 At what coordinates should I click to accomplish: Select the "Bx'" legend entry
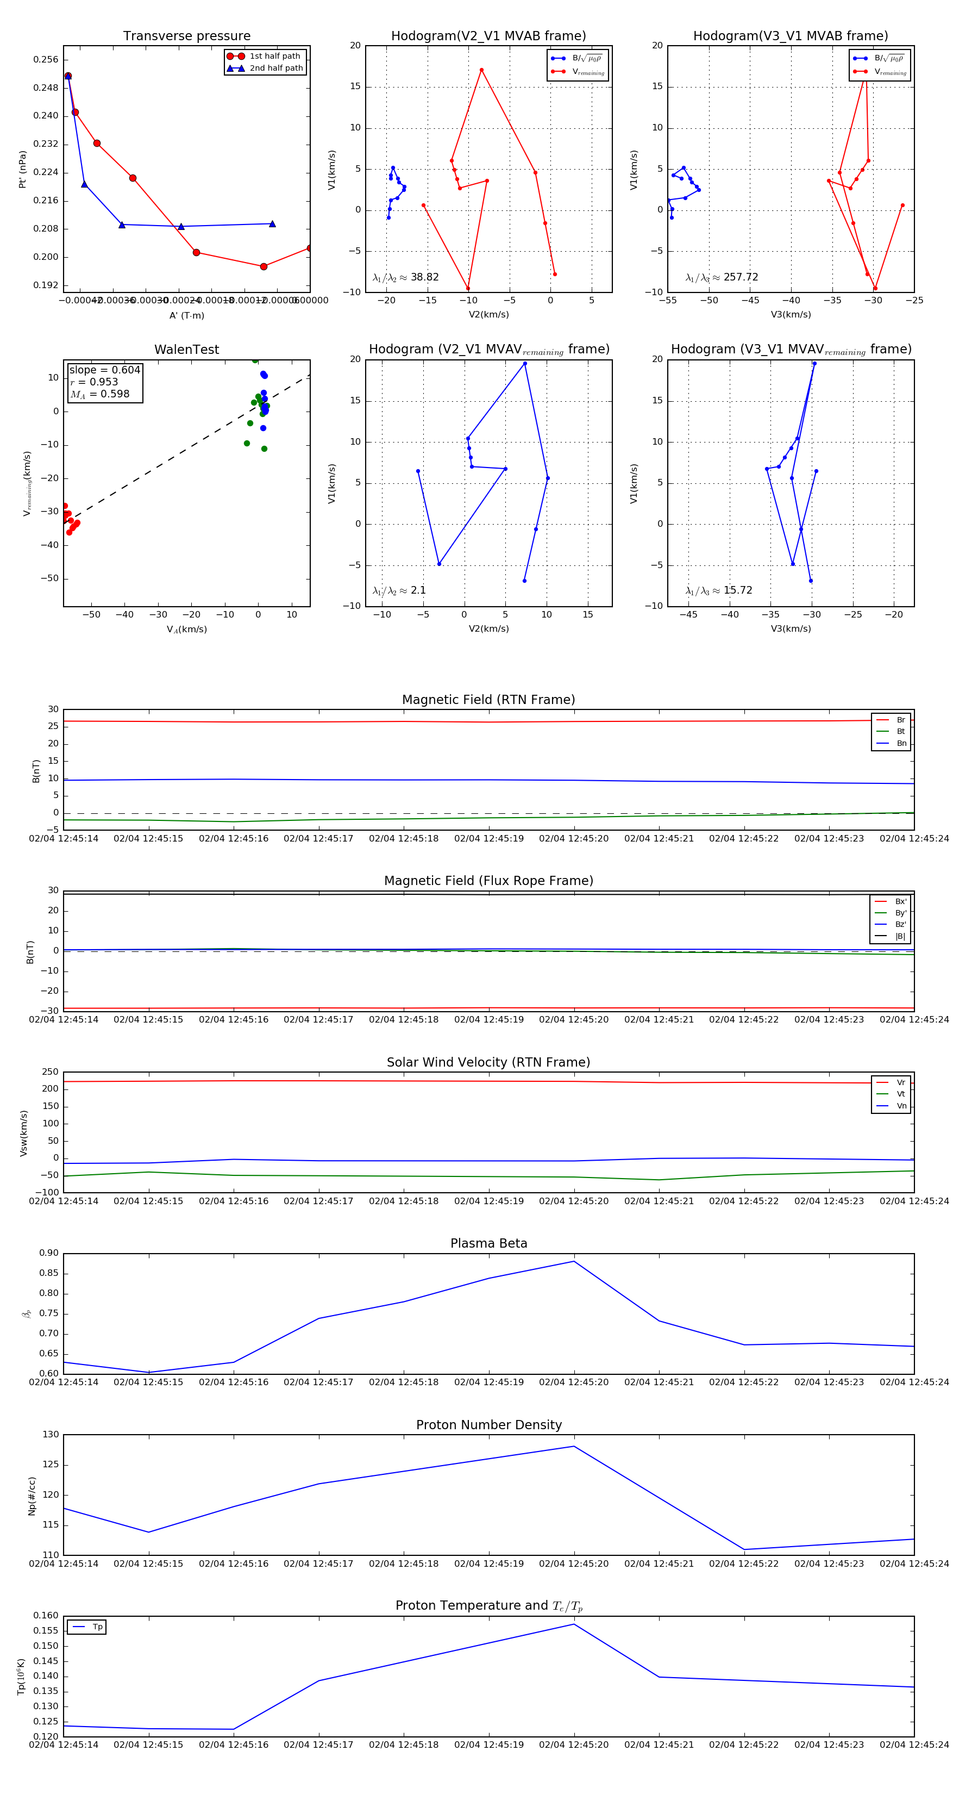point(891,901)
